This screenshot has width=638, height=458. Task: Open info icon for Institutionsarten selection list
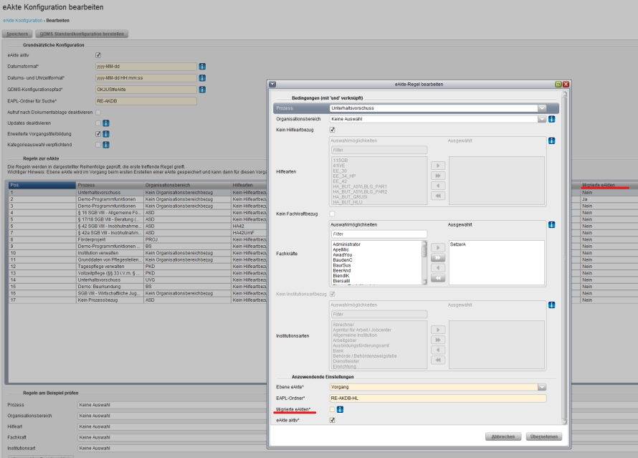click(552, 305)
